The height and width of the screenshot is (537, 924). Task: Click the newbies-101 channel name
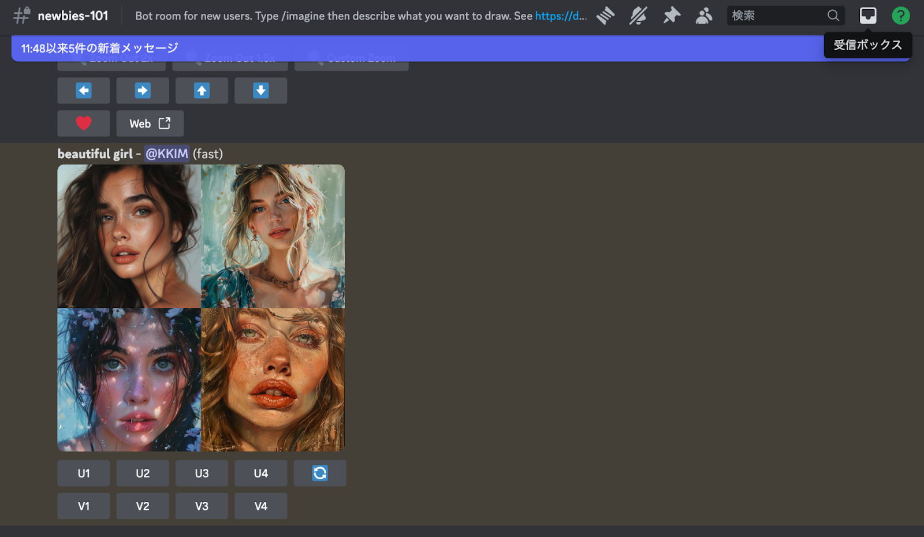(73, 16)
